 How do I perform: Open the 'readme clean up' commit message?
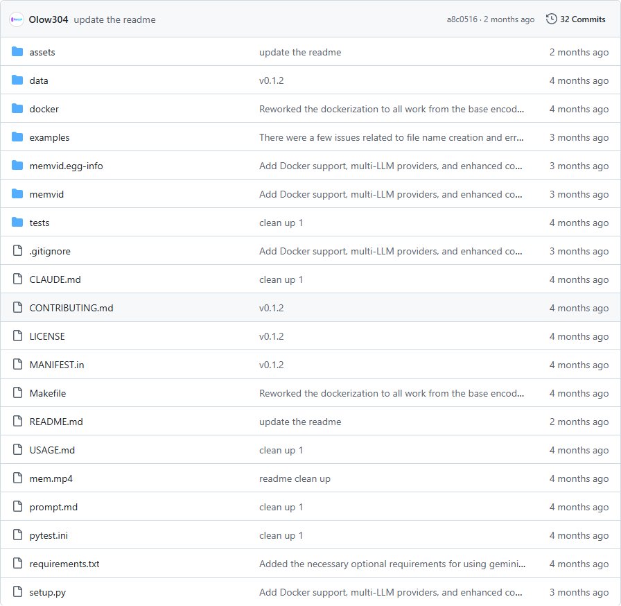pyautogui.click(x=295, y=478)
